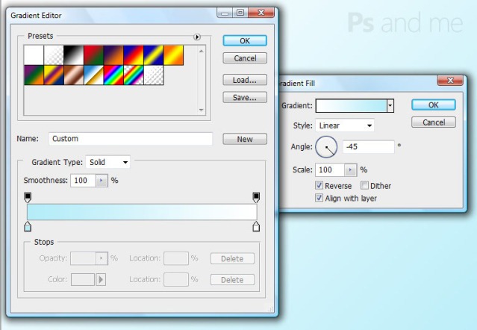Toggle Align with layer checkbox

[319, 198]
